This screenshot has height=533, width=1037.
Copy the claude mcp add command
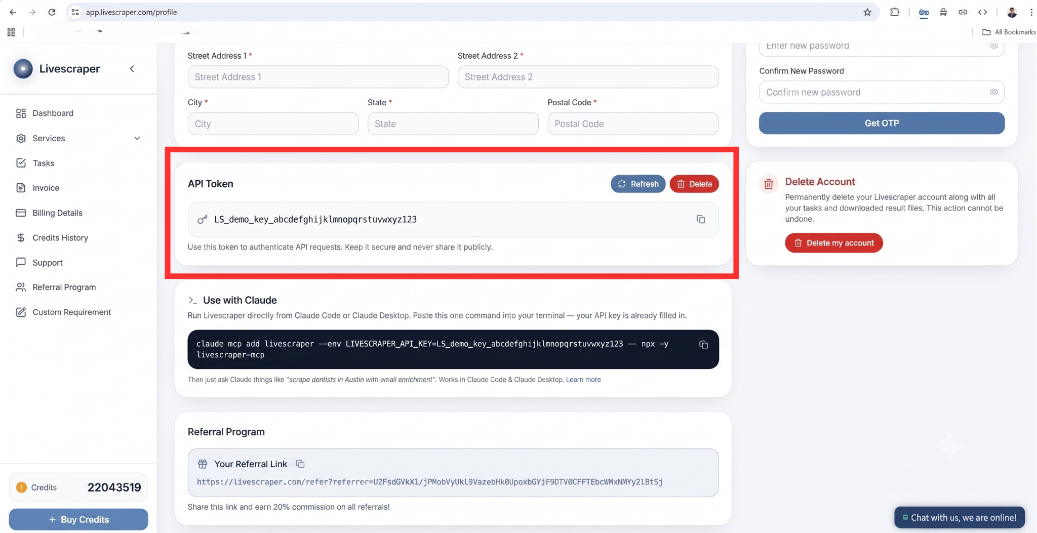click(703, 345)
